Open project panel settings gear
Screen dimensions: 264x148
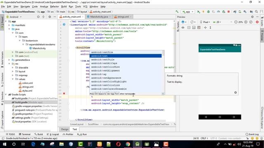click(49, 17)
